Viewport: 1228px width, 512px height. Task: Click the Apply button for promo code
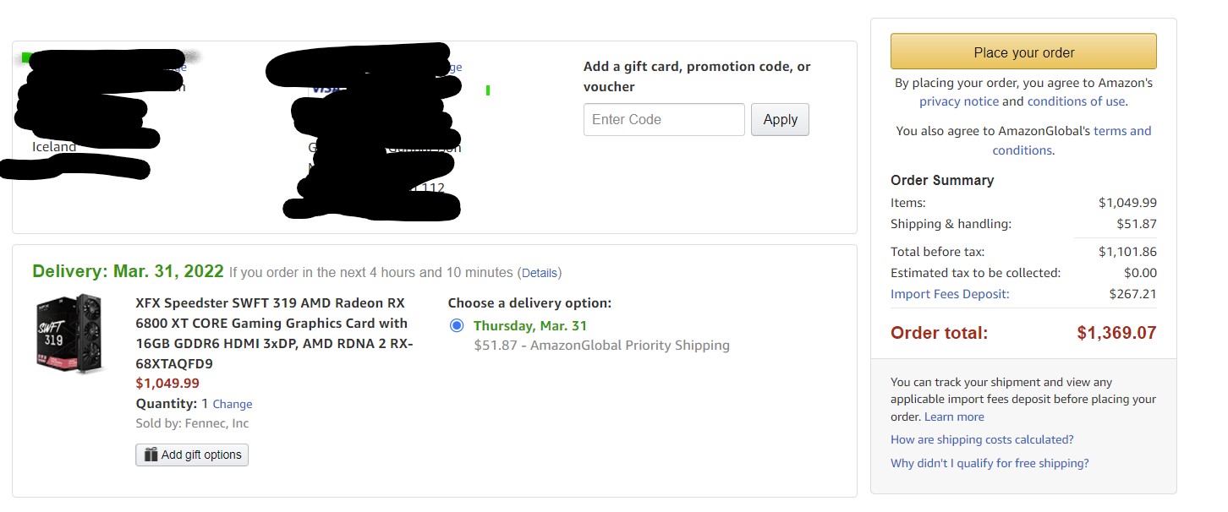[x=780, y=120]
